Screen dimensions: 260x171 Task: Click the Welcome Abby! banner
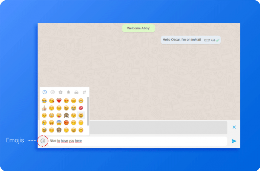[138, 28]
